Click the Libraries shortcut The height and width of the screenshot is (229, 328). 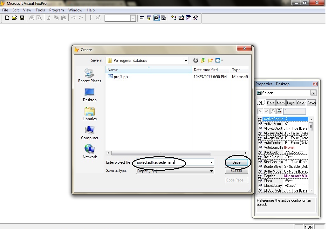click(x=90, y=114)
